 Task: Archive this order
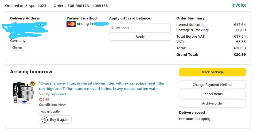212,103
